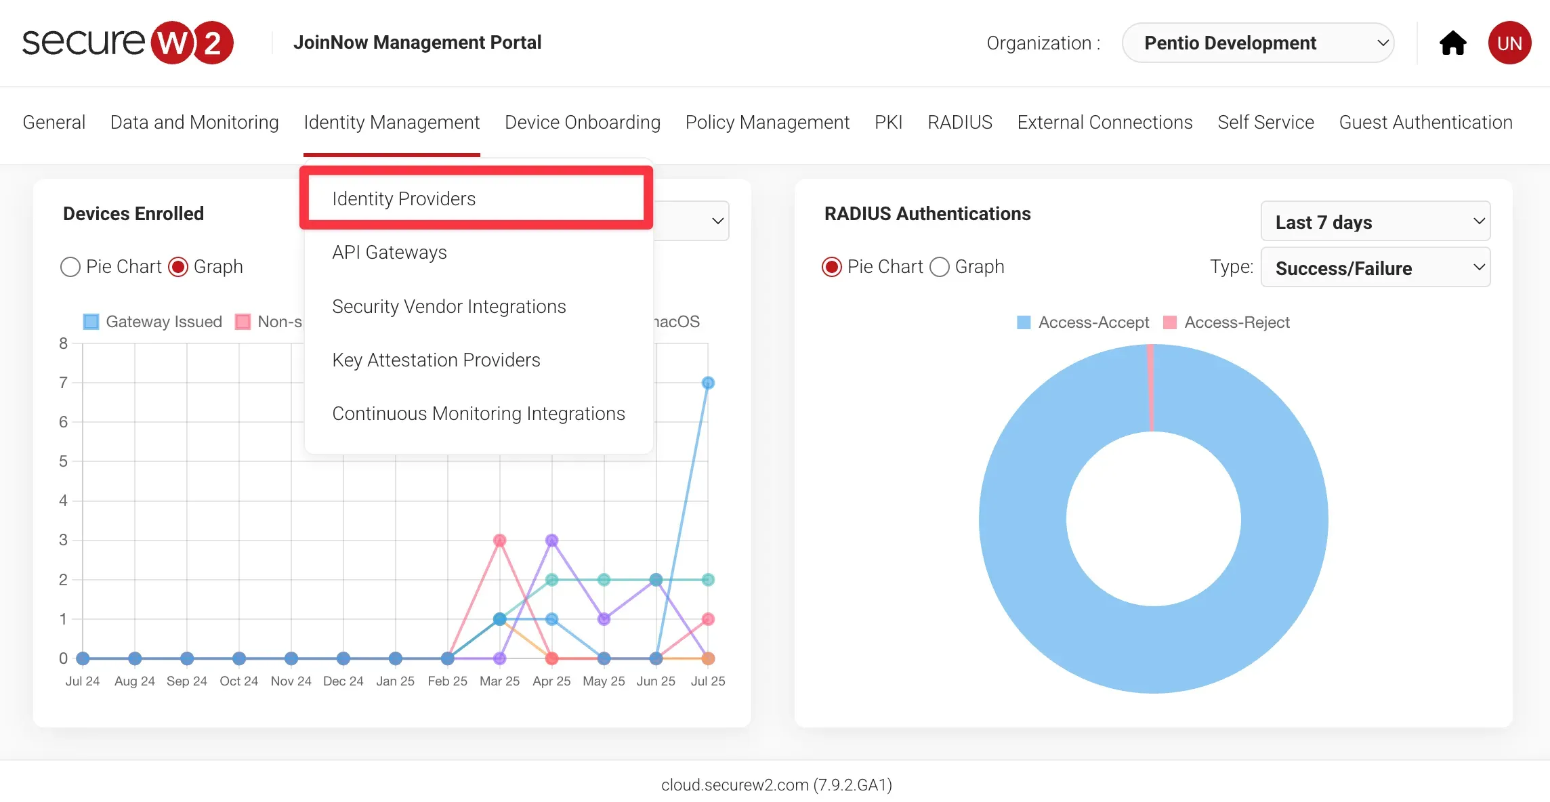Image resolution: width=1550 pixels, height=802 pixels.
Task: Toggle the Access-Accept legend swatch
Action: (1024, 322)
